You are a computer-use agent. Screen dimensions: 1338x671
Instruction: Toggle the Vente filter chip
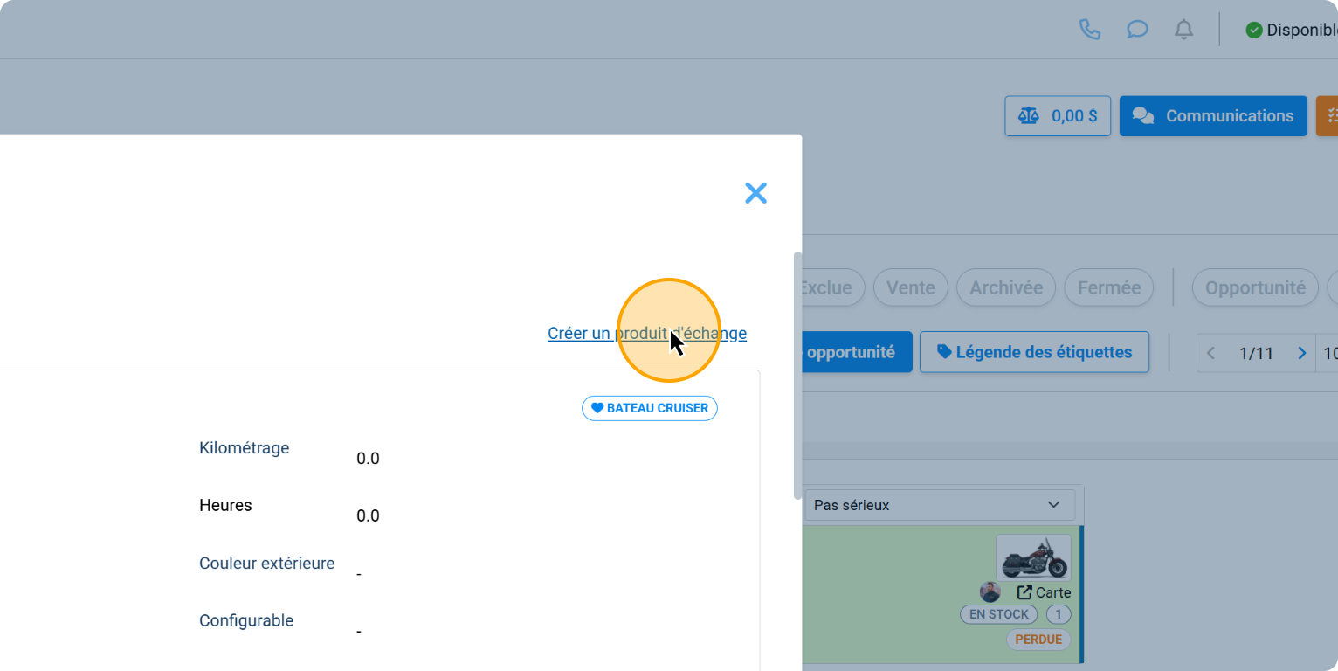(910, 287)
